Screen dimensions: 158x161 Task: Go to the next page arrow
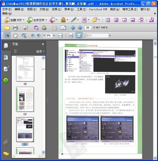[79, 28]
